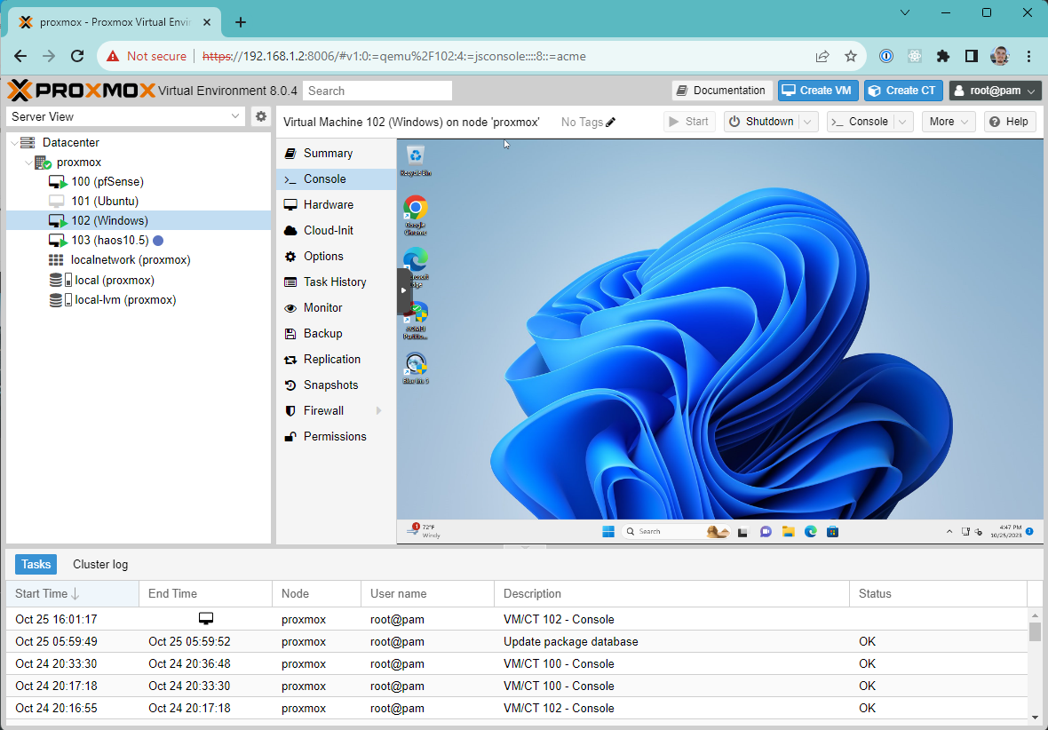
Task: Open the Documentation button
Action: tap(719, 91)
